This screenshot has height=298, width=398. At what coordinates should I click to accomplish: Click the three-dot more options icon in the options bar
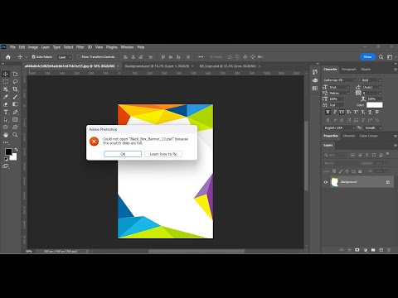coord(201,57)
